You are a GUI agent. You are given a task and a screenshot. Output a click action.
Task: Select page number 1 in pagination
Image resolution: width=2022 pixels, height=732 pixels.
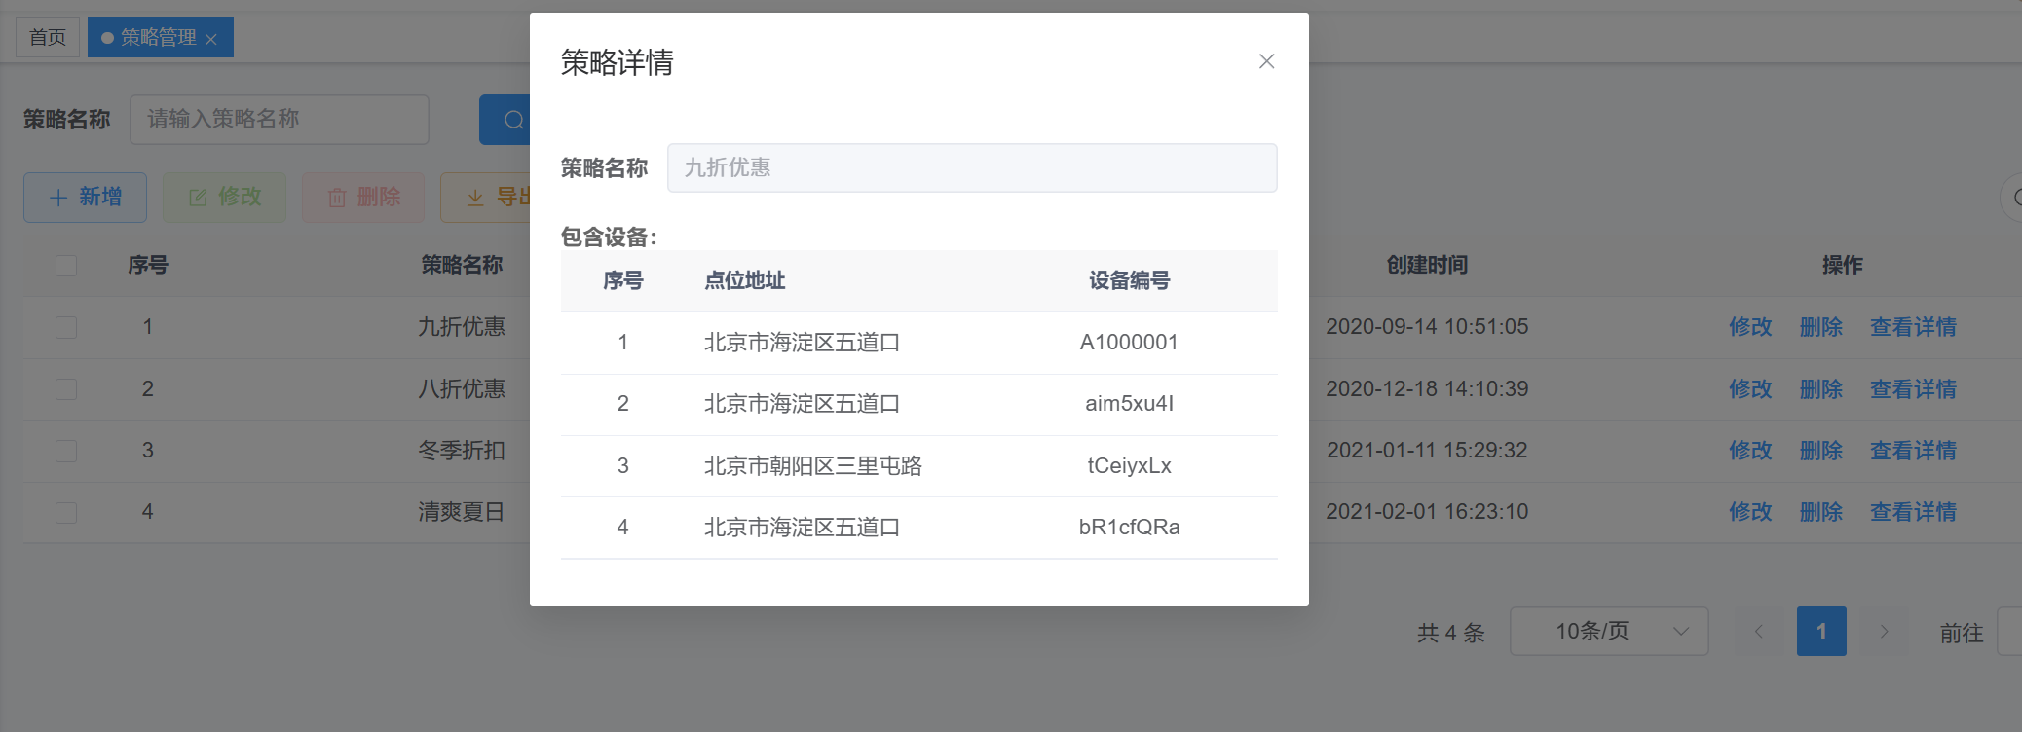tap(1821, 631)
